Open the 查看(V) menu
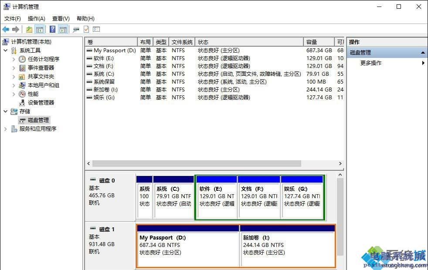428x270 pixels. [61, 19]
